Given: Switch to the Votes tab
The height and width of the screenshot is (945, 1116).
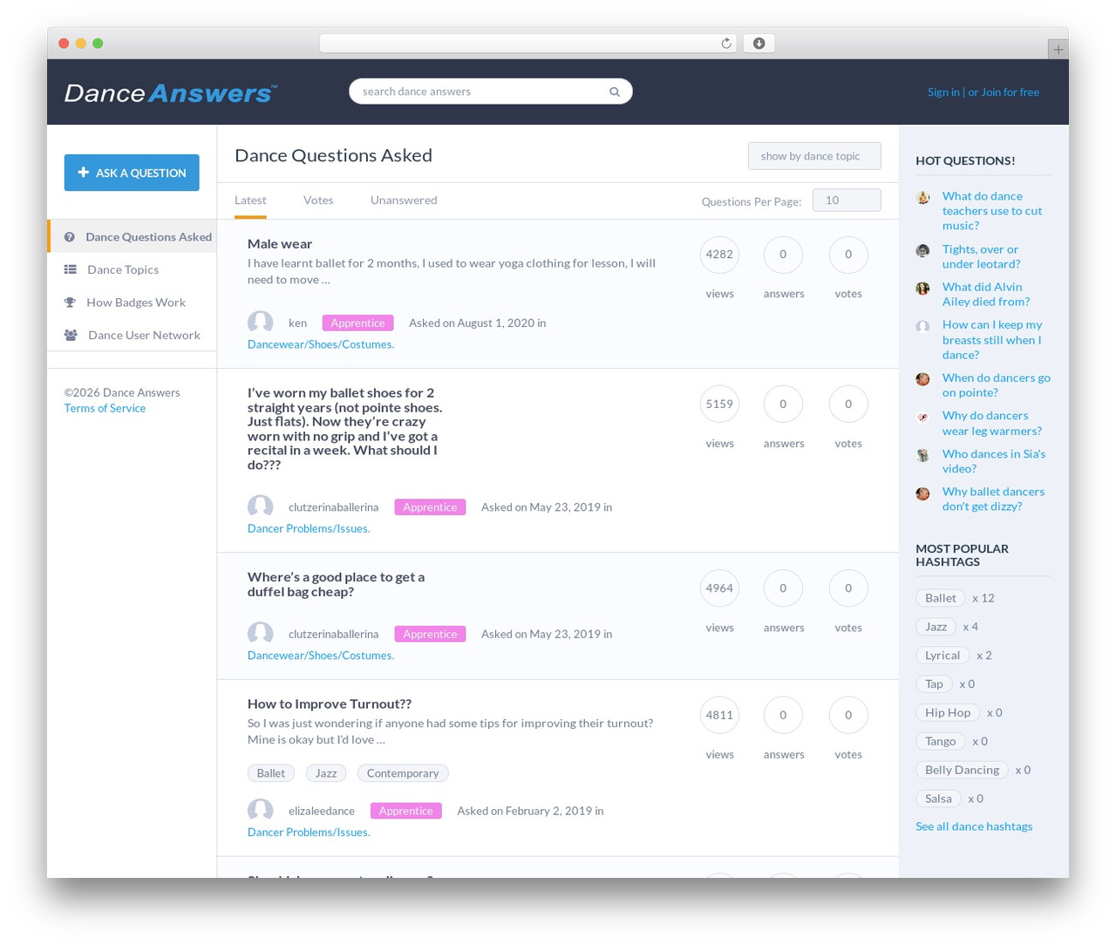Looking at the screenshot, I should (318, 201).
